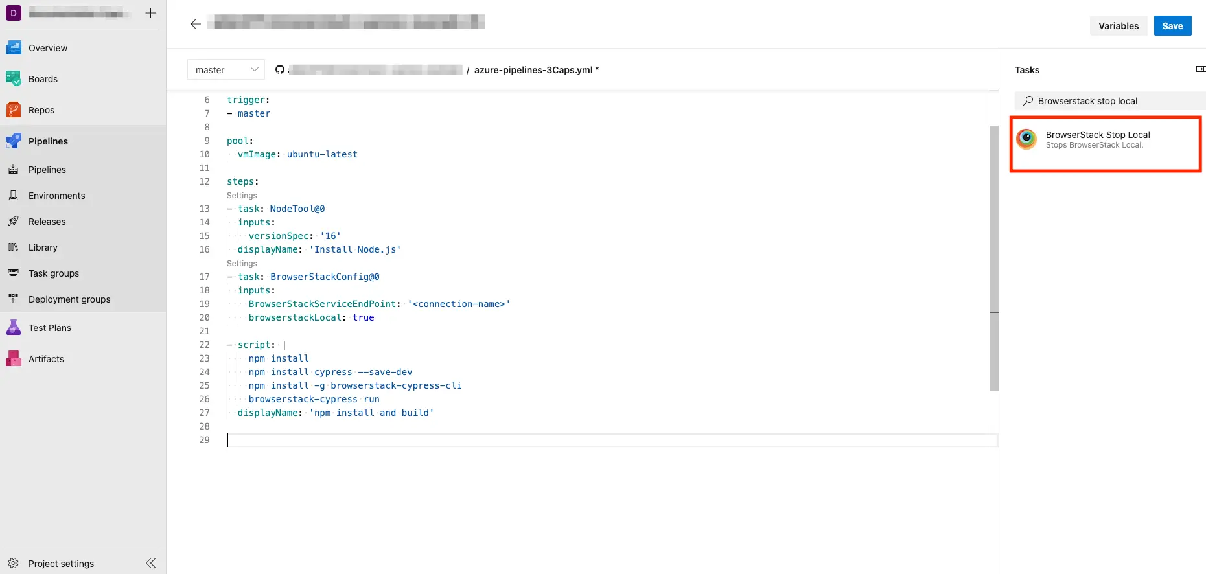Open the Variables button
The width and height of the screenshot is (1206, 574).
1118,26
